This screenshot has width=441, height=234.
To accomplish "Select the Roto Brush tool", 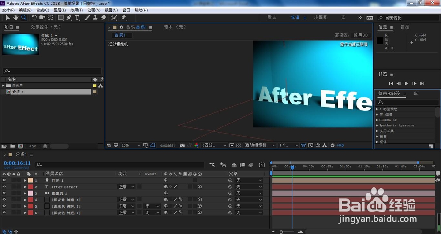I will pos(114,18).
